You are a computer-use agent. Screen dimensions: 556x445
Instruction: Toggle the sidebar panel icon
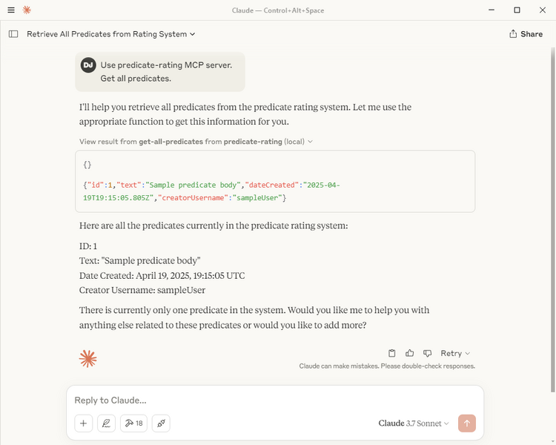pyautogui.click(x=13, y=34)
